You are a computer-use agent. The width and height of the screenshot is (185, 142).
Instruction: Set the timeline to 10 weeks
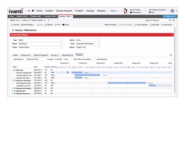[x=50, y=59]
